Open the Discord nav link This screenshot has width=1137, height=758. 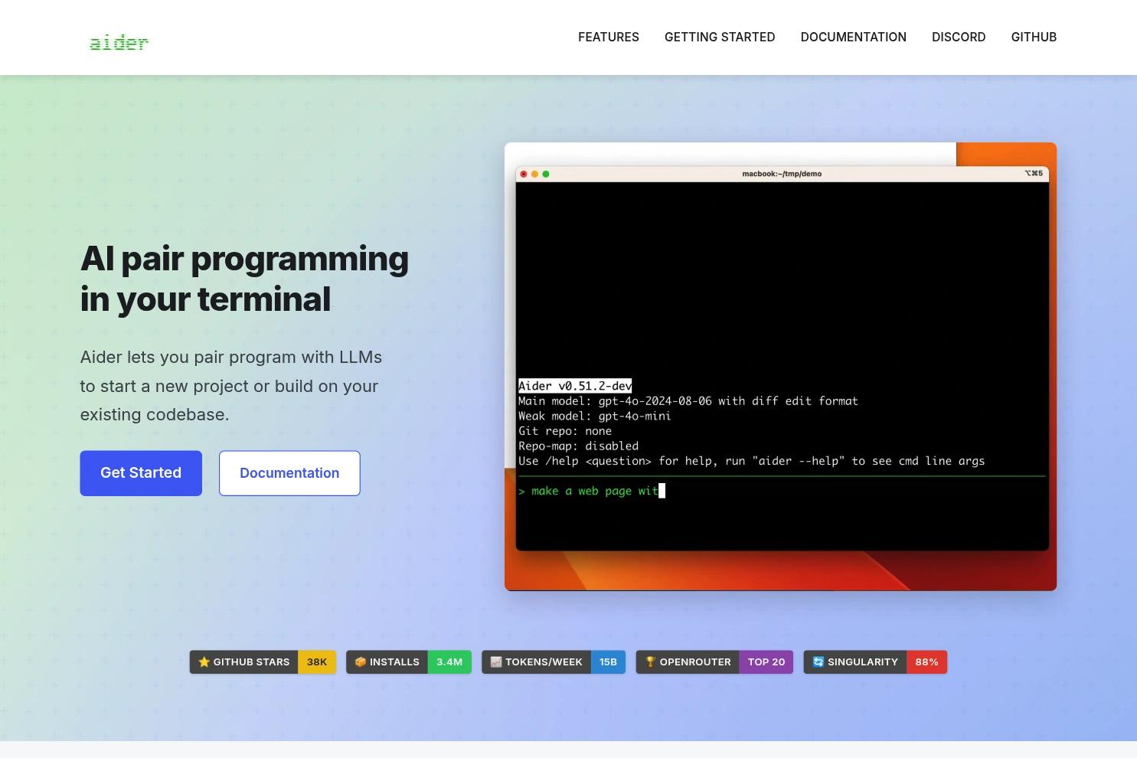click(x=959, y=37)
